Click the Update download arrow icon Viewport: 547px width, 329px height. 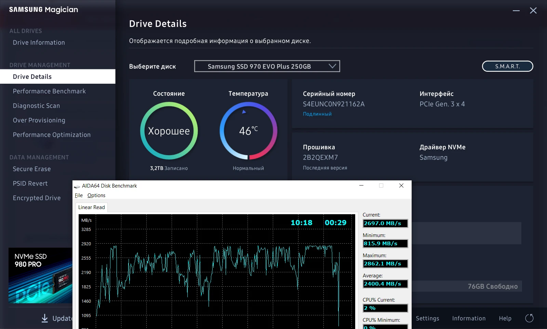point(45,318)
